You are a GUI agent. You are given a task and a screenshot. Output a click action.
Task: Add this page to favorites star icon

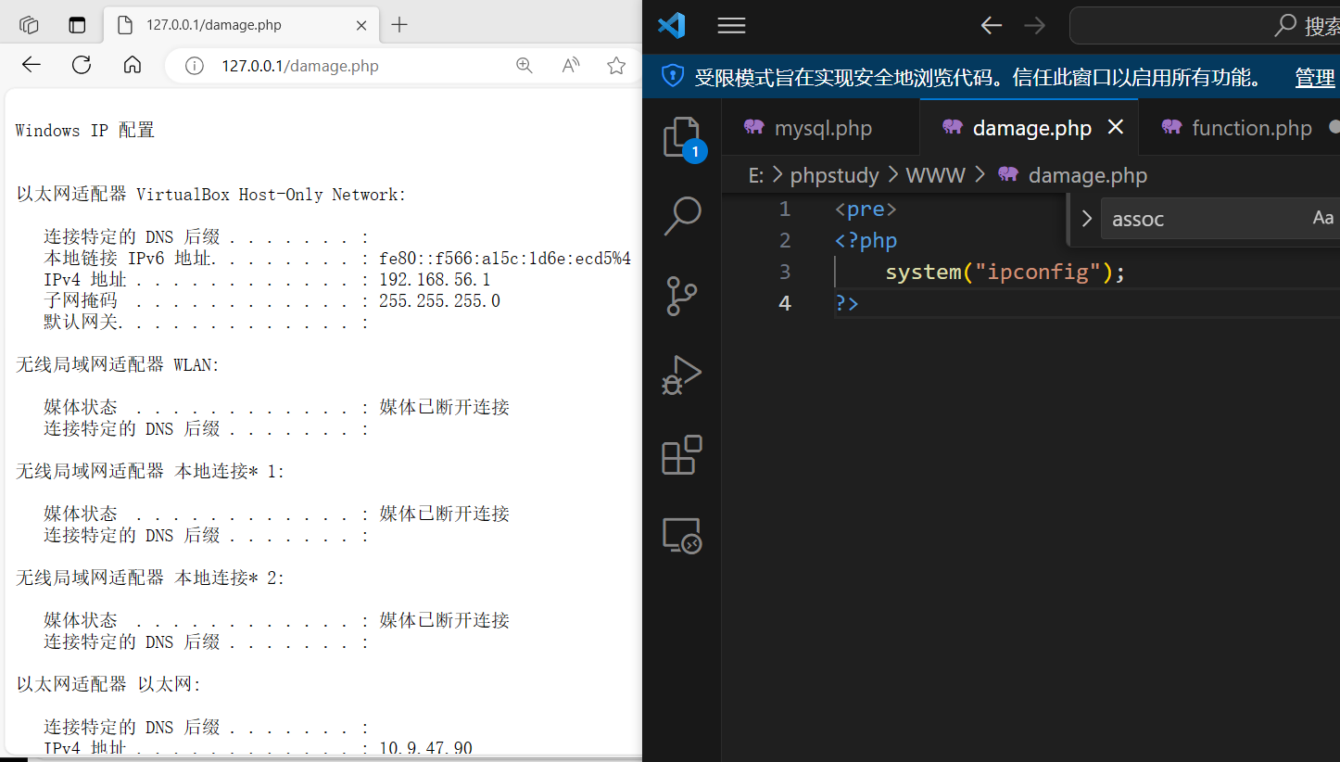point(616,65)
